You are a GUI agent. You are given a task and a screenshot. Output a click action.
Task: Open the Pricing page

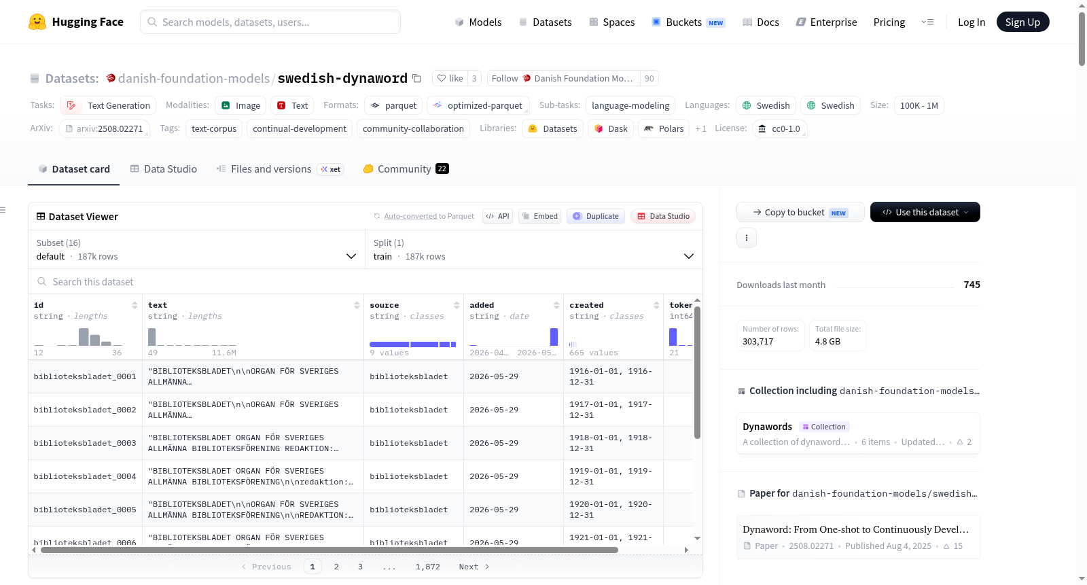click(889, 22)
